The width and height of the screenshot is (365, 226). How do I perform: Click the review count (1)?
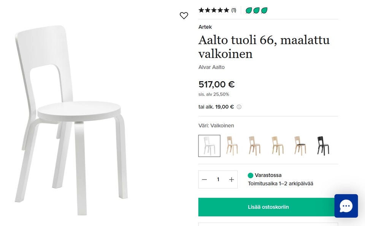point(233,10)
